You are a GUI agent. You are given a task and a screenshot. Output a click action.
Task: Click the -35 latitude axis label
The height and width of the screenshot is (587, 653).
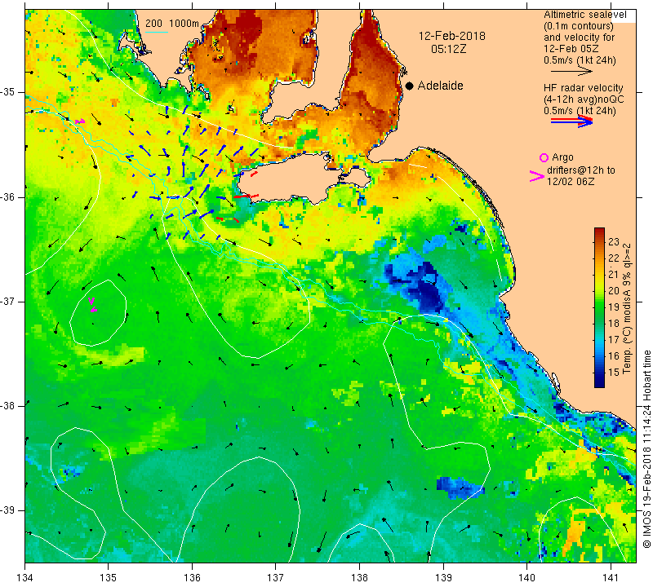click(x=8, y=92)
